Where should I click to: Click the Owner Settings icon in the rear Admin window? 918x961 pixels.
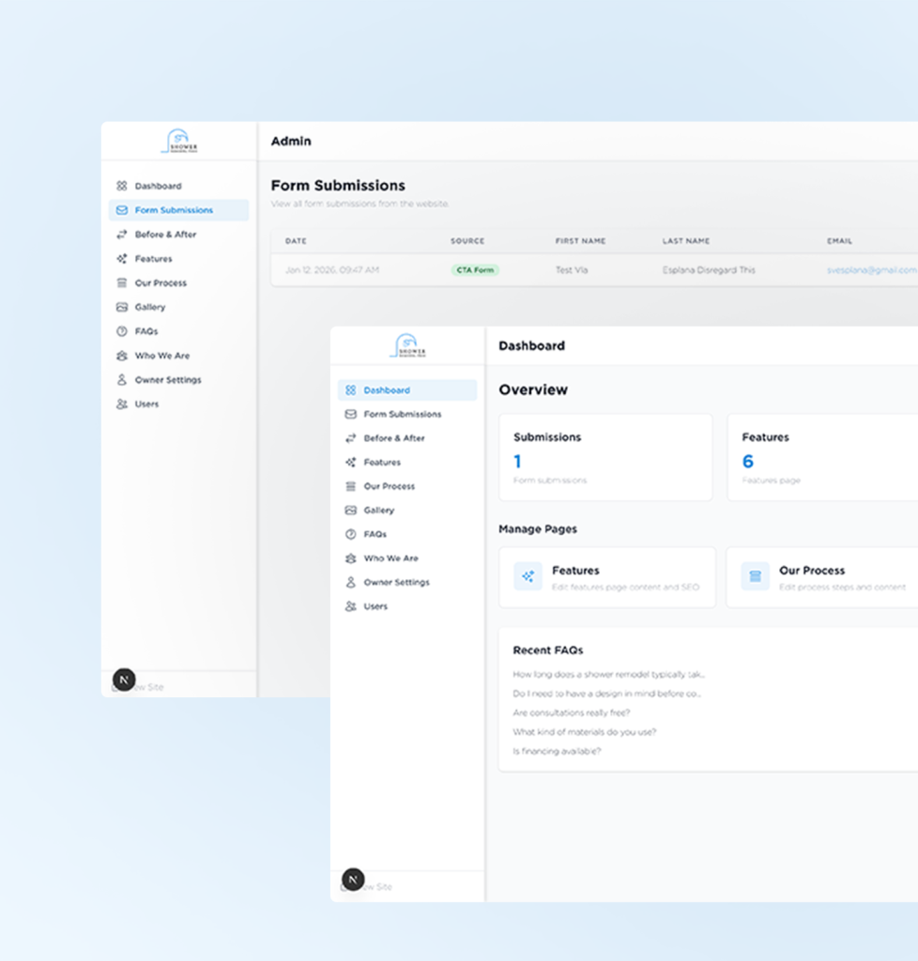point(121,380)
